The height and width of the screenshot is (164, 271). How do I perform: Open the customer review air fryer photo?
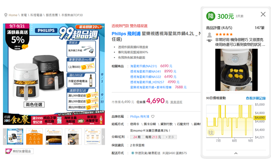click(236, 70)
